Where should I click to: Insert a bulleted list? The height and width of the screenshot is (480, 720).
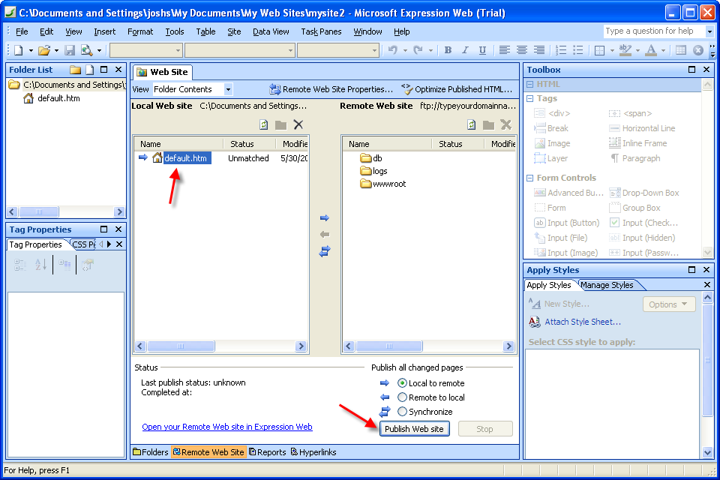point(578,50)
